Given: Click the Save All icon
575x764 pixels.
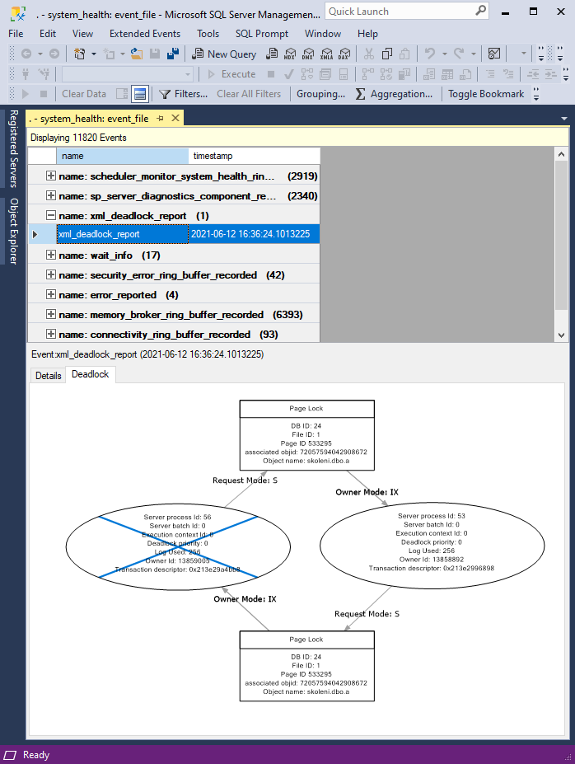Looking at the screenshot, I should pyautogui.click(x=172, y=54).
